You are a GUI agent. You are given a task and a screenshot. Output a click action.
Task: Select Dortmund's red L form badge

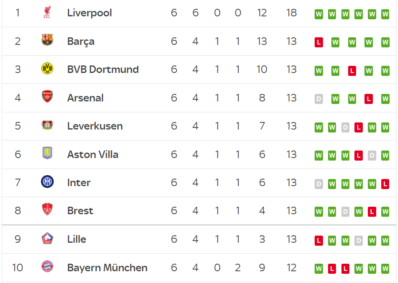point(352,71)
